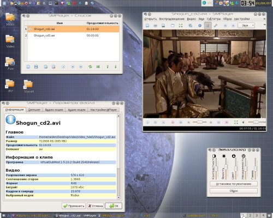
Task: Open the Звук menu in the menu bar
Action: 201,19
